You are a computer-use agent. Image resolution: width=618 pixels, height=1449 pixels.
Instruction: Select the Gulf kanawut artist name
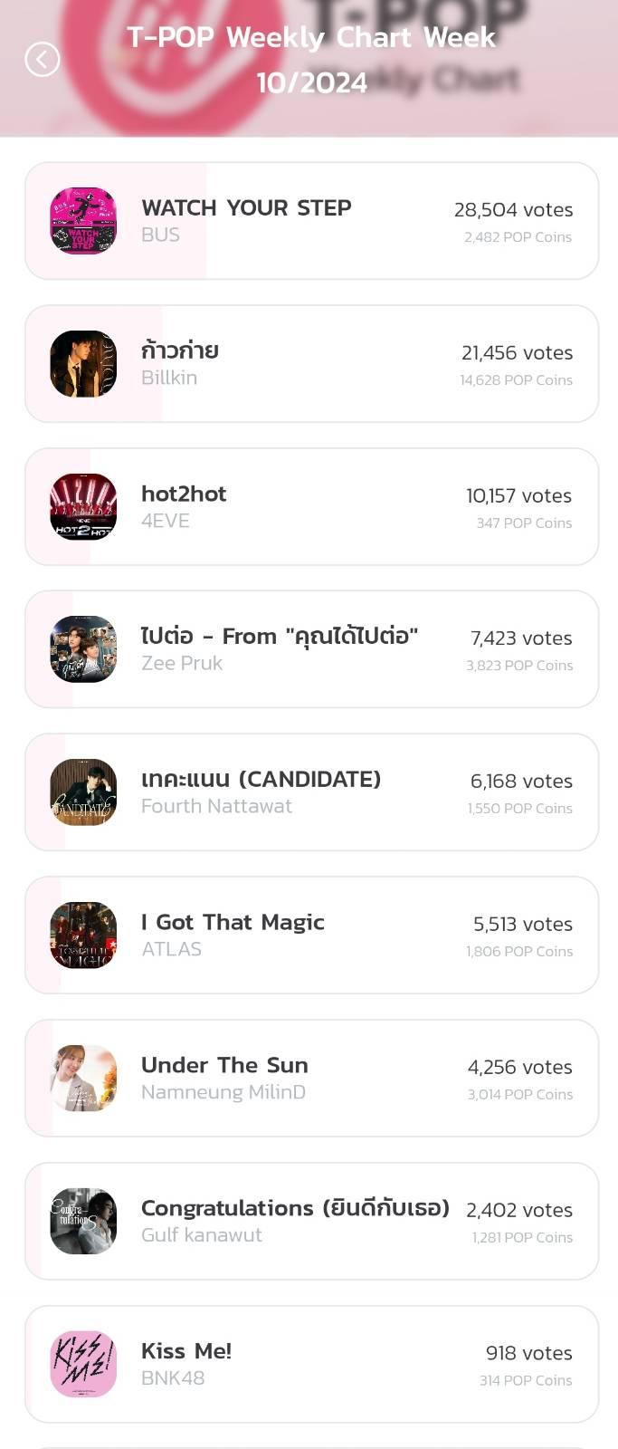coord(202,1235)
